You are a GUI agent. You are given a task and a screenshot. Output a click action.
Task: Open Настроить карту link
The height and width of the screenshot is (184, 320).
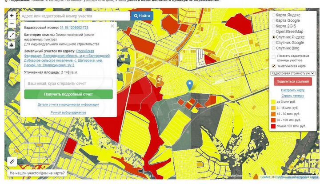tap(292, 90)
